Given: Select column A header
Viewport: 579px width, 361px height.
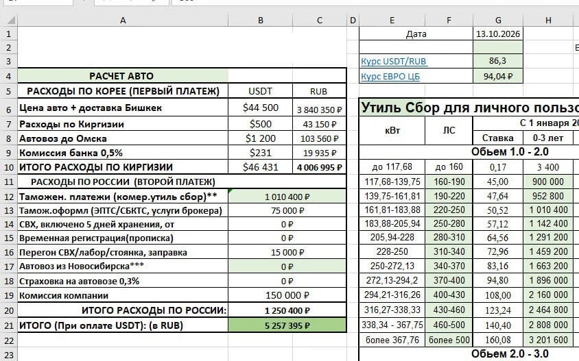Looking at the screenshot, I should pyautogui.click(x=123, y=21).
